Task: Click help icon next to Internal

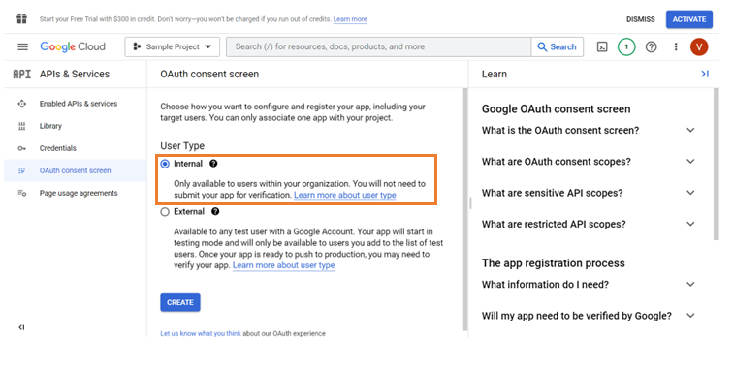Action: (213, 164)
